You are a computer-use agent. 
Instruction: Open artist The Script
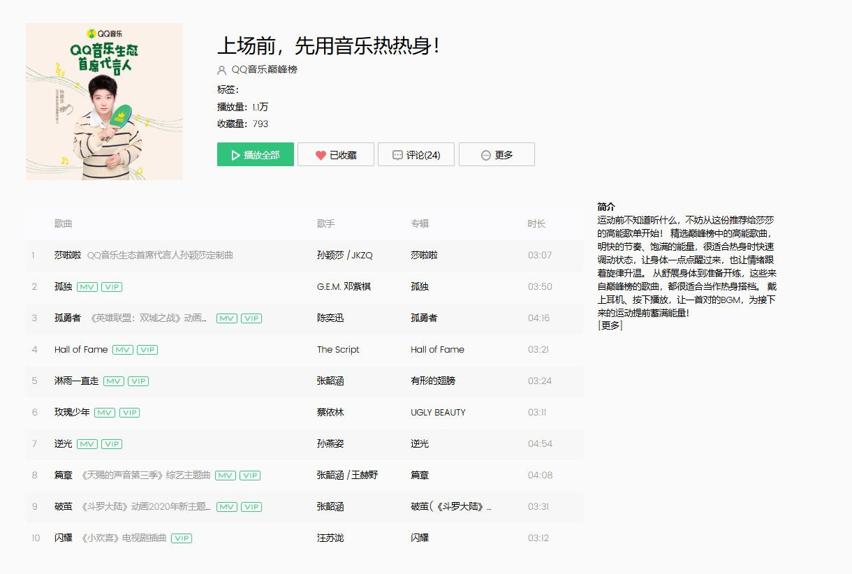point(338,350)
